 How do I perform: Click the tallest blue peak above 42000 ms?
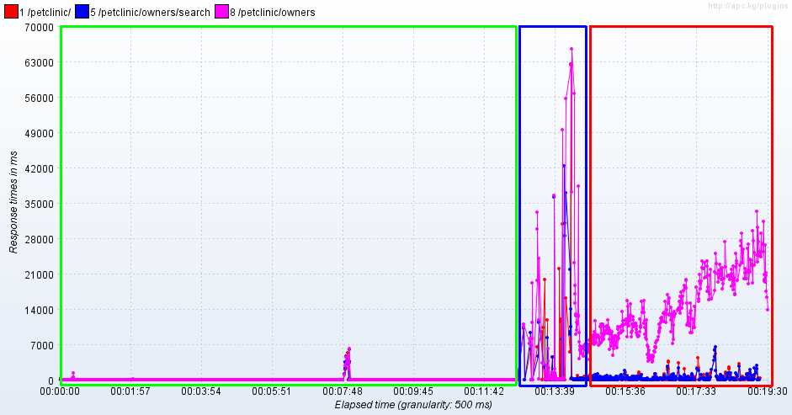(564, 165)
